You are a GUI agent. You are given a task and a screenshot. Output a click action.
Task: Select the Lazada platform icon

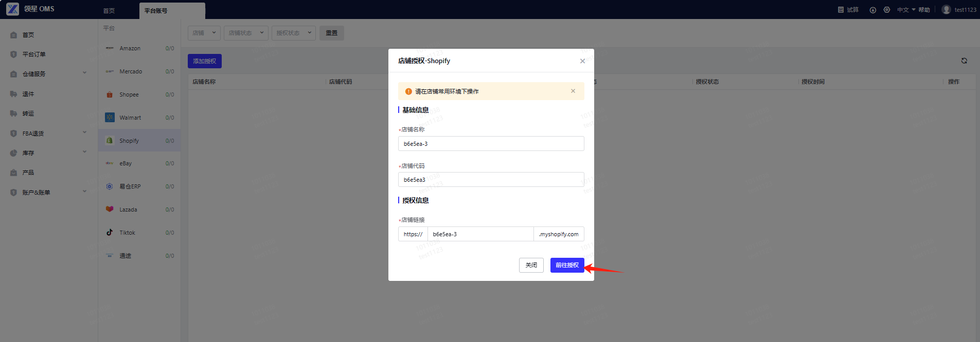110,210
